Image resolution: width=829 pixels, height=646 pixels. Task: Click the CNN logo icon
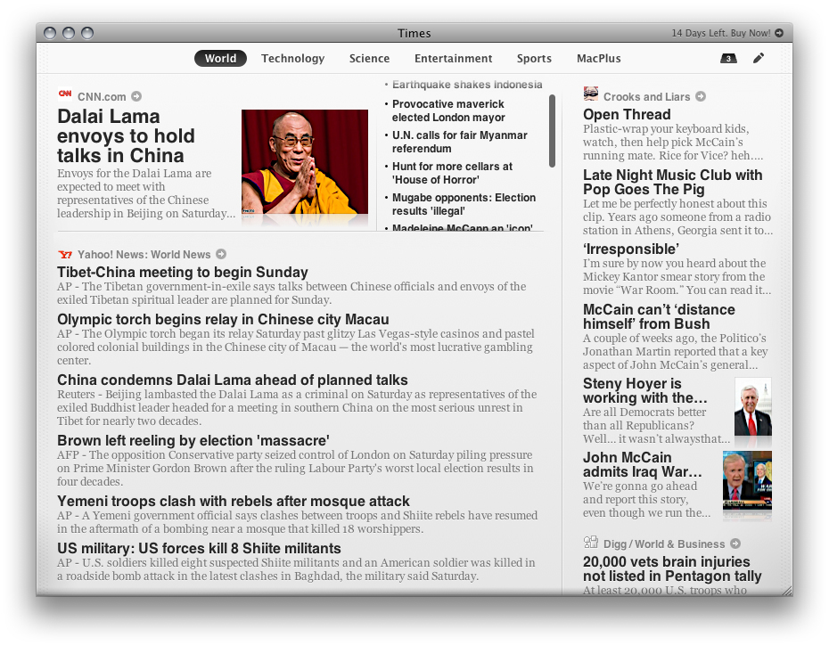pyautogui.click(x=65, y=94)
